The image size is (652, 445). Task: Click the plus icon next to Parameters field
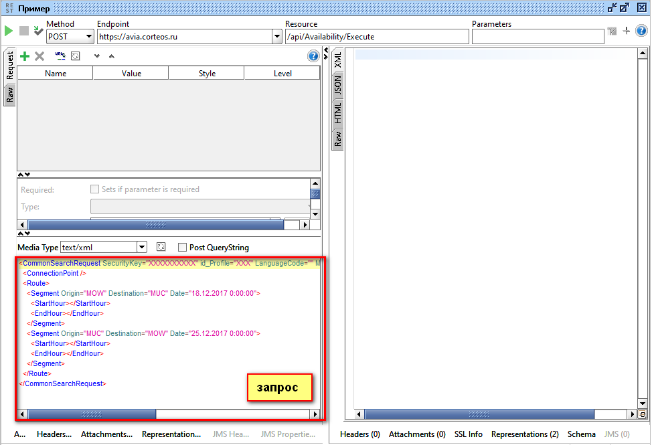pos(627,31)
